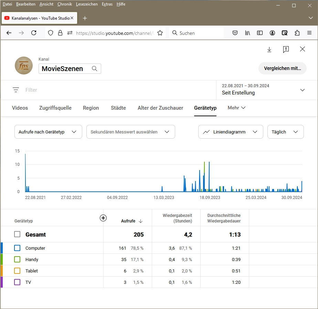The width and height of the screenshot is (318, 309).
Task: Open the Firefox hamburger menu
Action: coord(309,33)
